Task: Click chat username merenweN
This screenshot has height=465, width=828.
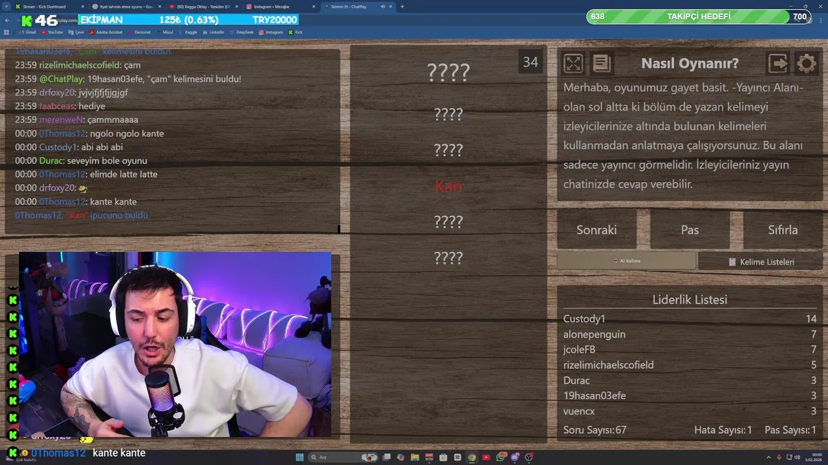Action: click(x=61, y=119)
